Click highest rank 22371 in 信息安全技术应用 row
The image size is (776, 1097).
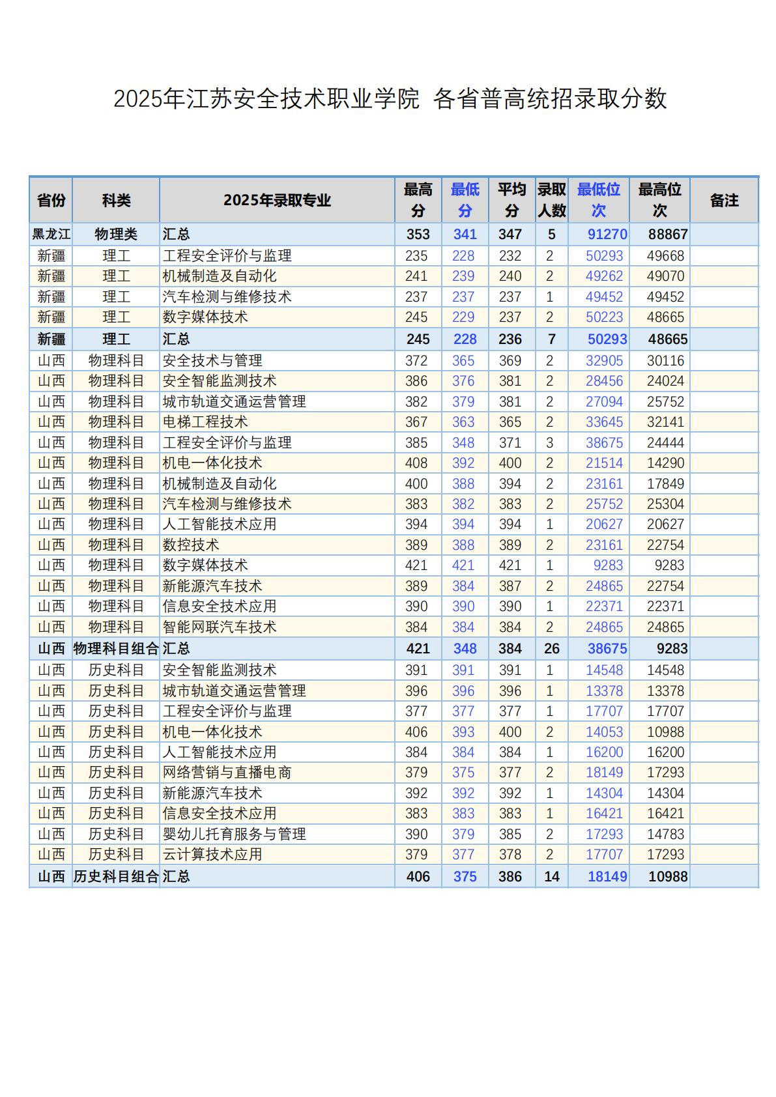[665, 606]
